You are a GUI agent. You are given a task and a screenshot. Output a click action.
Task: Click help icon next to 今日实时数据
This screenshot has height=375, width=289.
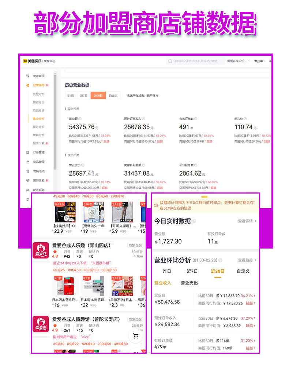(194, 221)
